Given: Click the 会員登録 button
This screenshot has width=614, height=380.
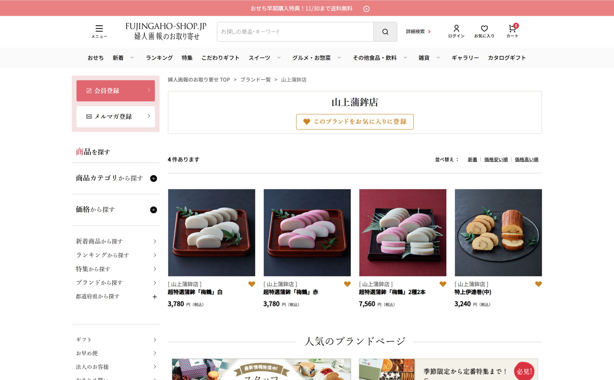Looking at the screenshot, I should point(115,91).
